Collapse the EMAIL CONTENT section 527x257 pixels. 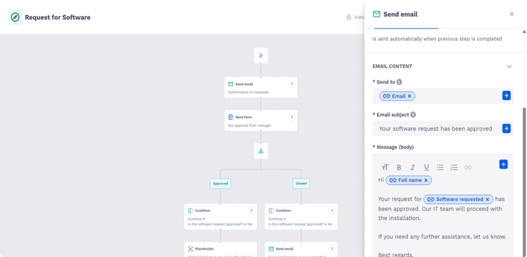pyautogui.click(x=509, y=67)
